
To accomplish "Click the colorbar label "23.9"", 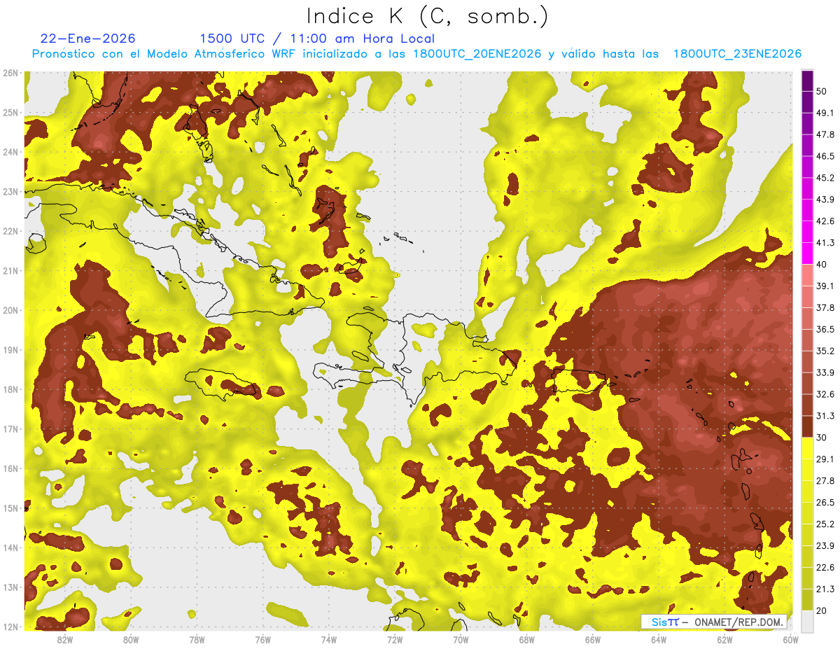I will coord(825,546).
